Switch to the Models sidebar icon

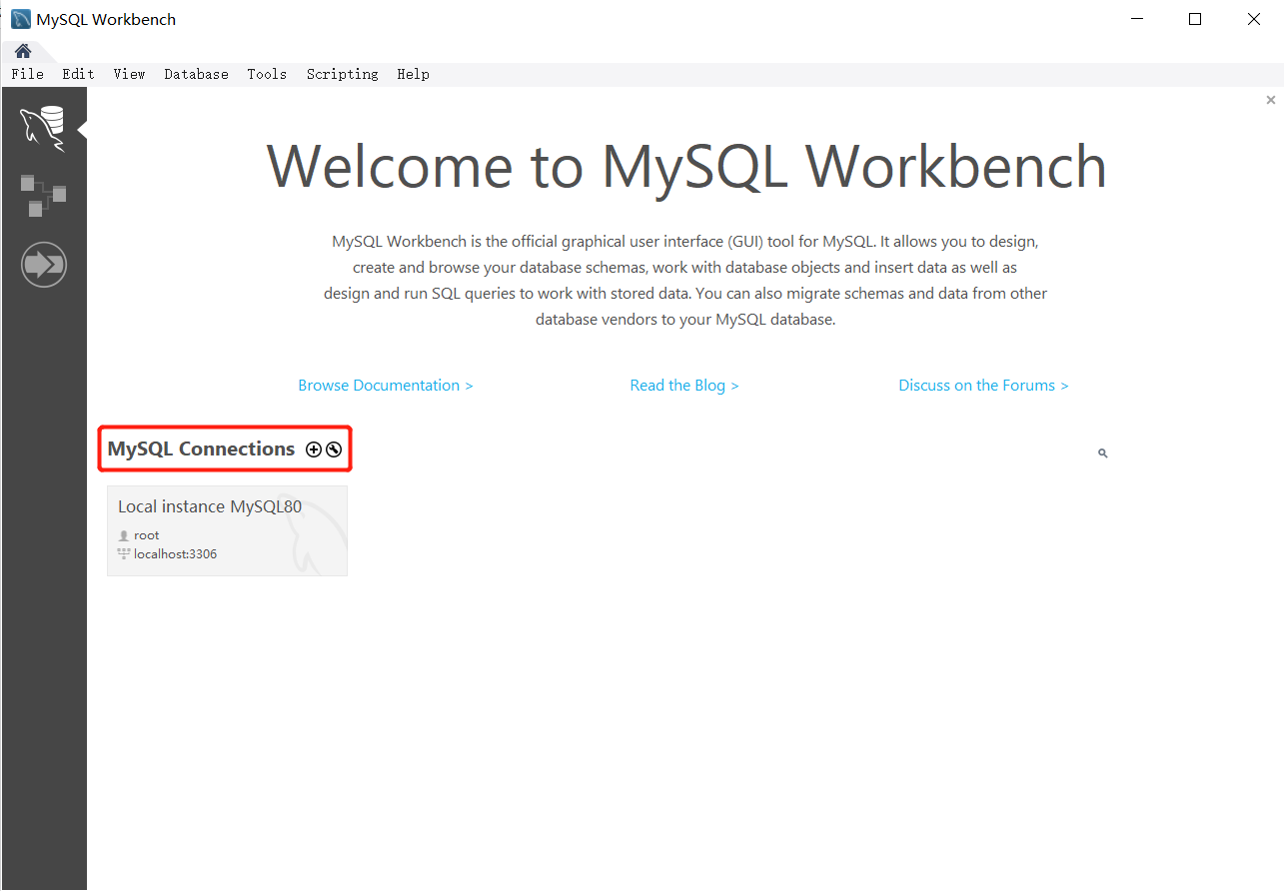click(43, 196)
